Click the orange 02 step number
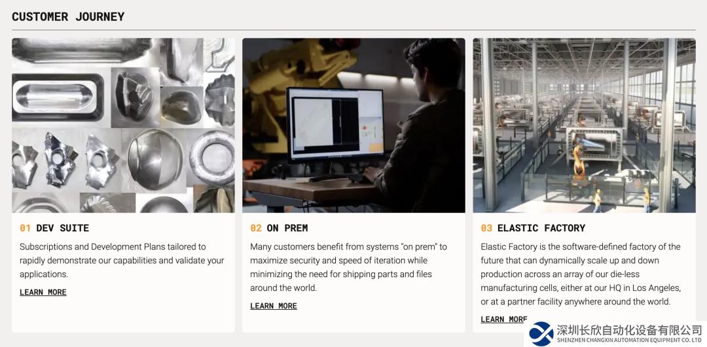Screen dimensions: 707x347 click(256, 228)
